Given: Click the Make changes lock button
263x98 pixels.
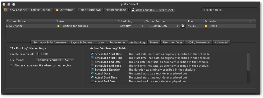Looking at the screenshot, I should click(143, 10).
